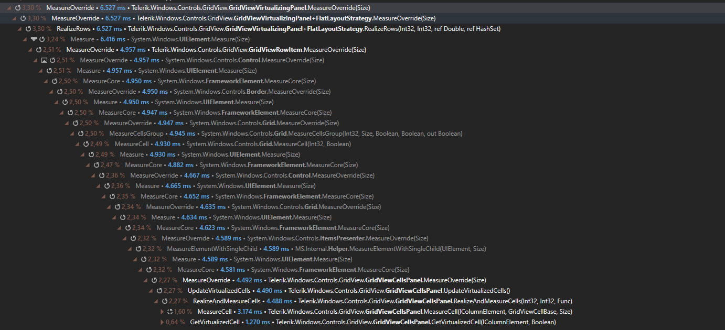Collapse the UpdateVirtualizedCells node

click(152, 291)
